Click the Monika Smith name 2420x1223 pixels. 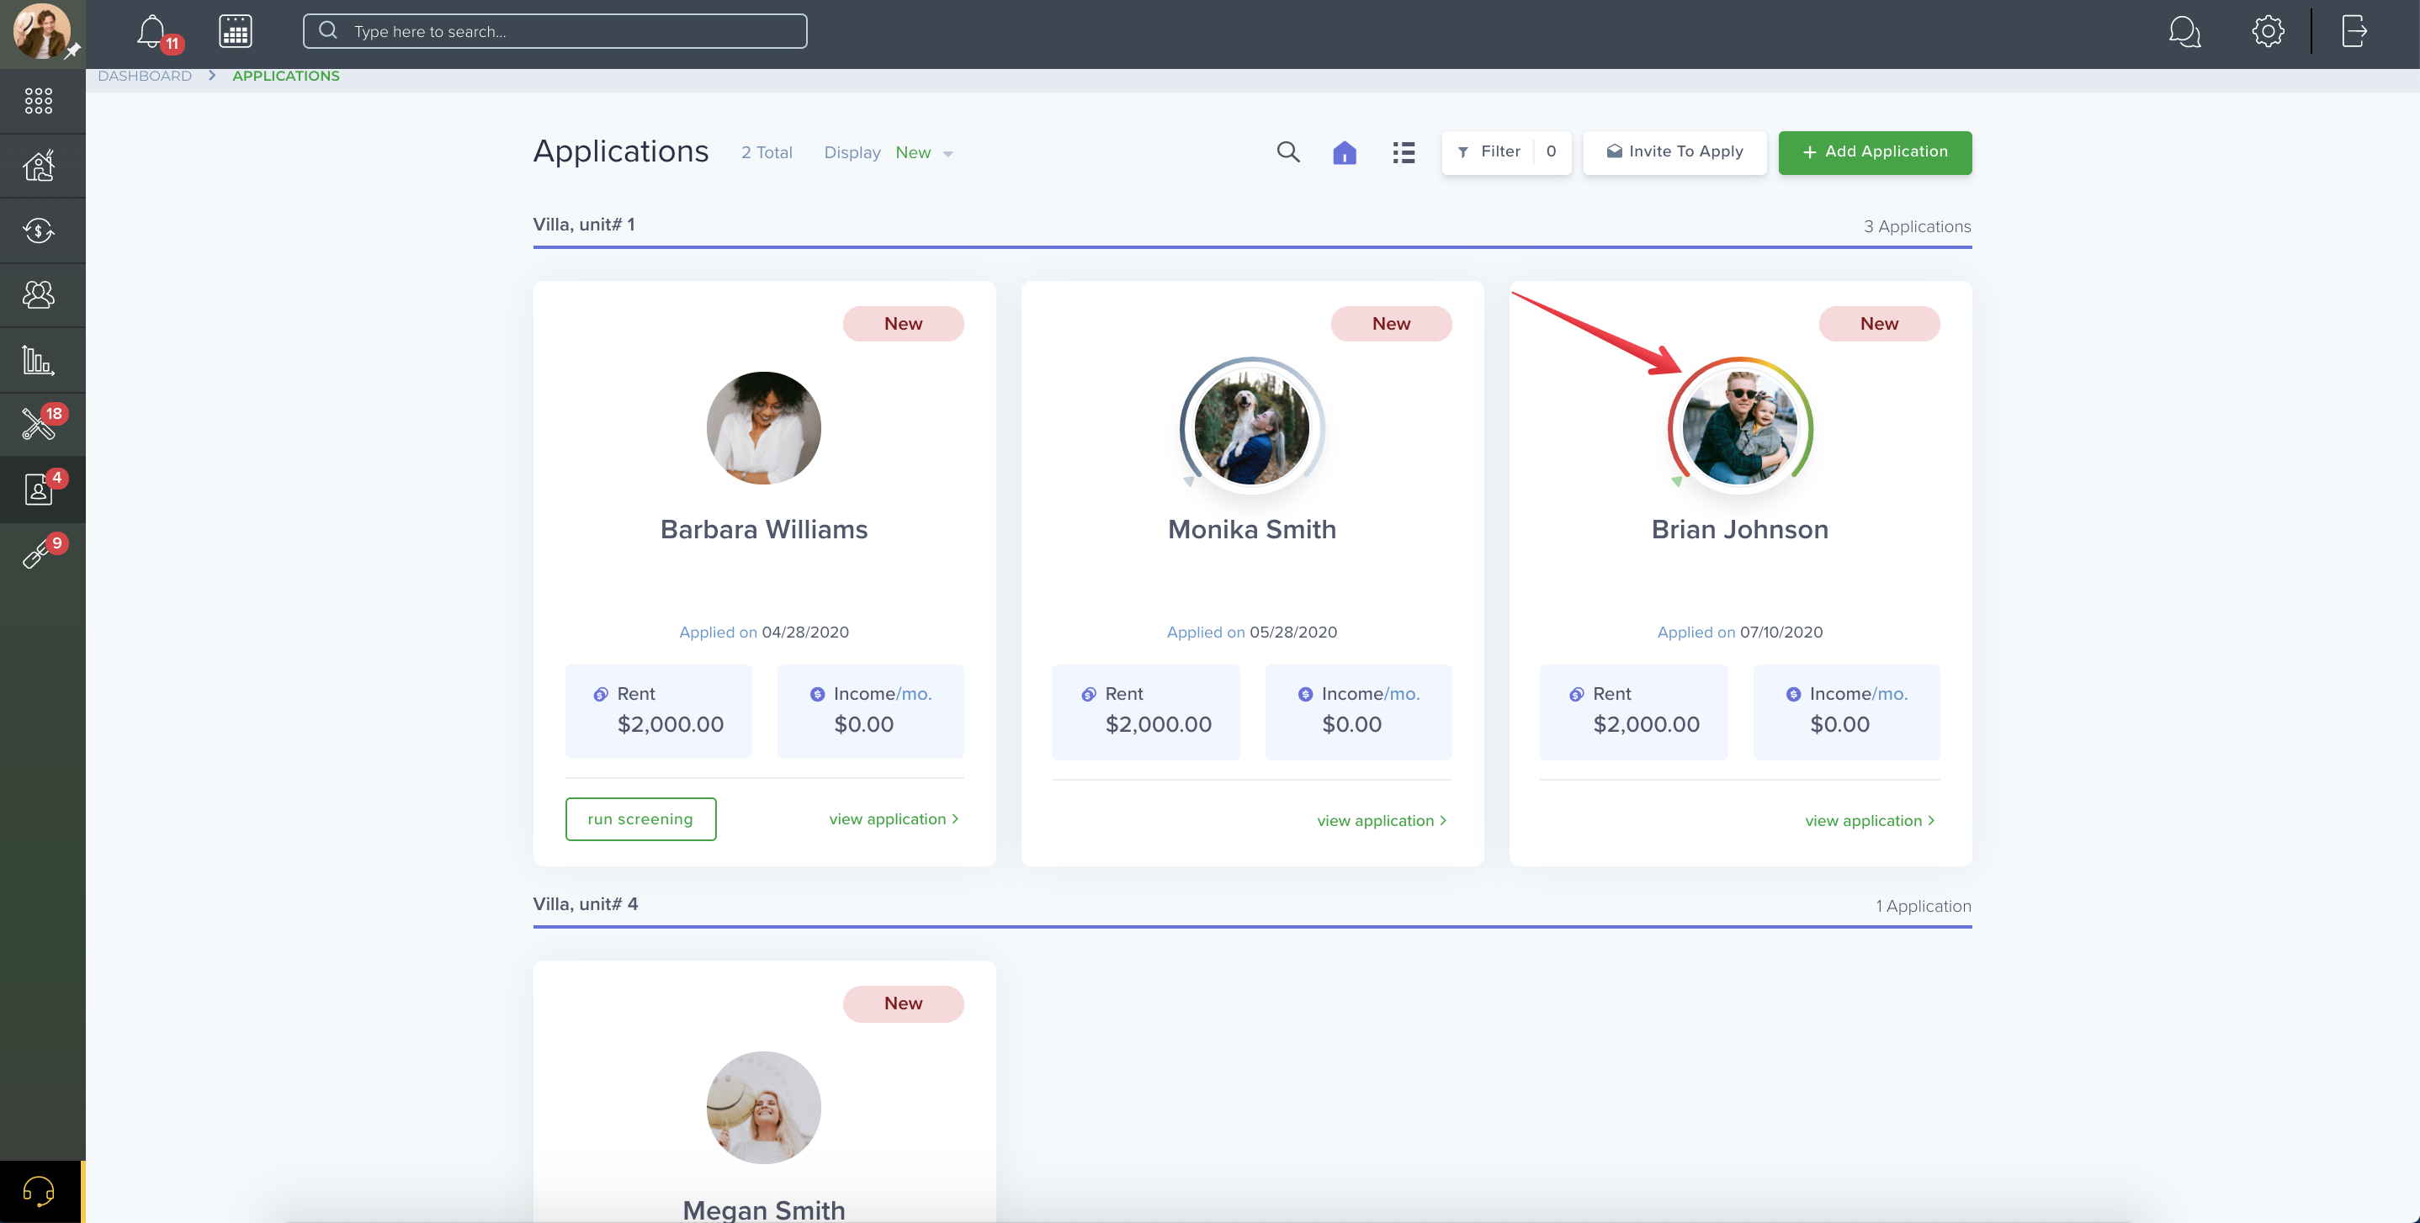pyautogui.click(x=1251, y=530)
